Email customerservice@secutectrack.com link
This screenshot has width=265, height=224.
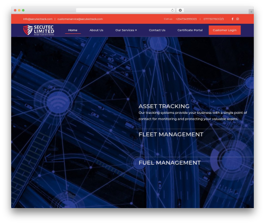click(80, 19)
